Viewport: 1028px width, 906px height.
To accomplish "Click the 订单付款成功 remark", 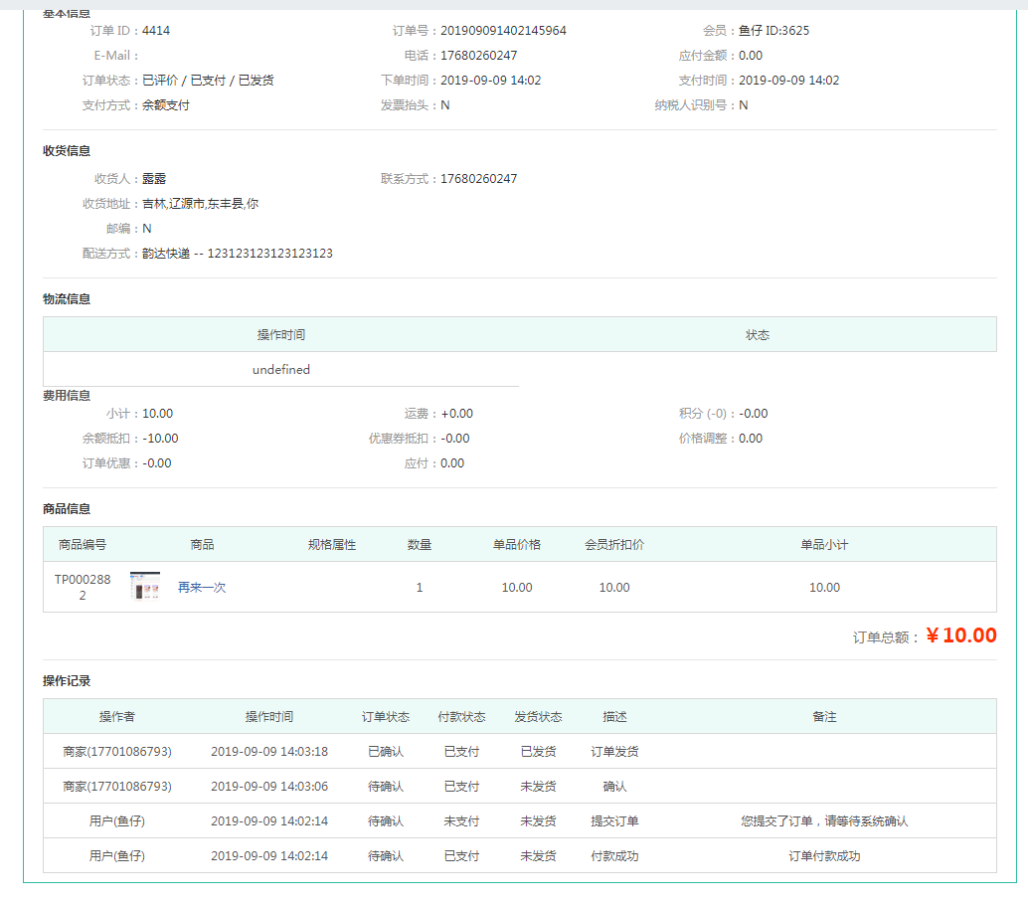I will pos(824,856).
